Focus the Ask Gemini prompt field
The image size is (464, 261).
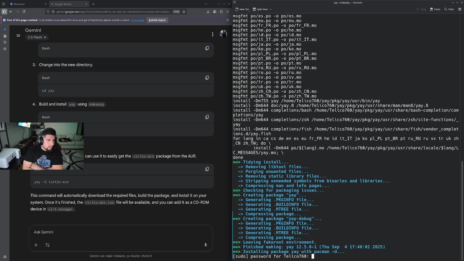coord(121,232)
